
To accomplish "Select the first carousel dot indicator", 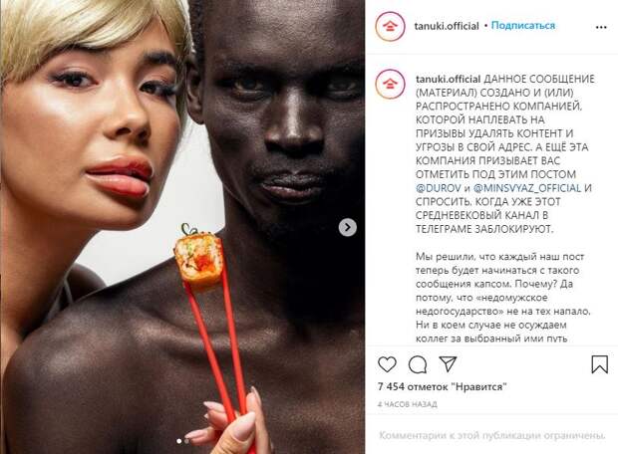I will (179, 441).
